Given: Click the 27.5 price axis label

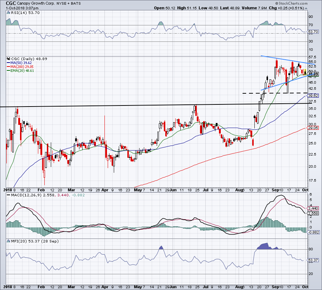Looking at the screenshot, I should coord(312,134).
